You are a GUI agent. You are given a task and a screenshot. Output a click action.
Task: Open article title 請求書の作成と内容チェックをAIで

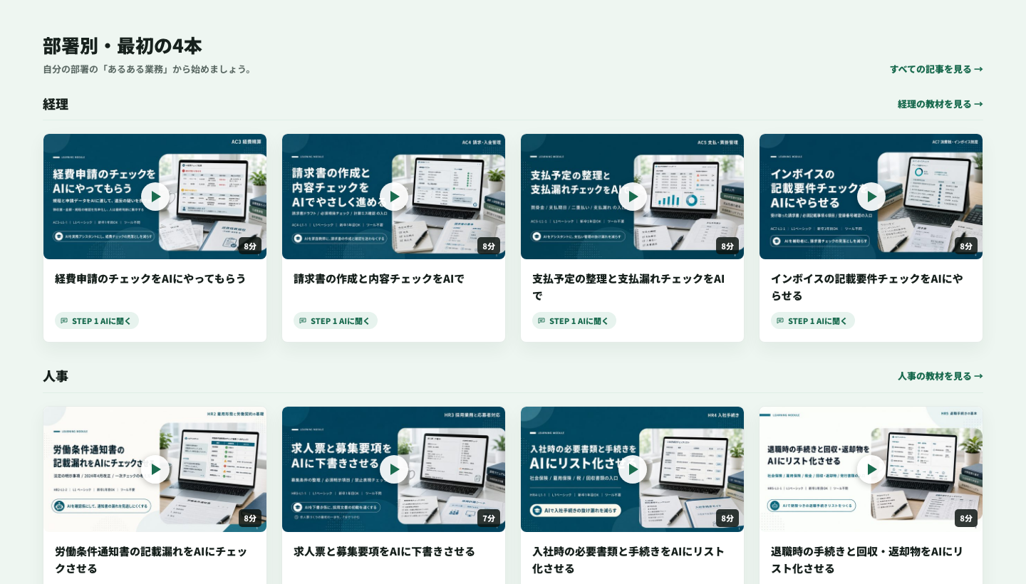point(379,278)
